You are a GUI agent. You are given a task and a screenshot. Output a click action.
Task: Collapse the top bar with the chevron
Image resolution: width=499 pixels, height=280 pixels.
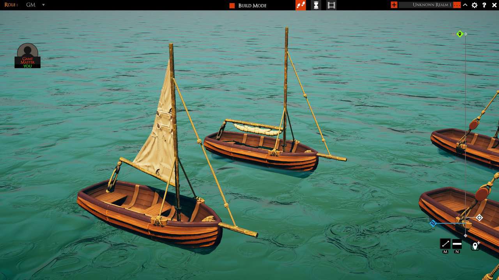point(464,5)
